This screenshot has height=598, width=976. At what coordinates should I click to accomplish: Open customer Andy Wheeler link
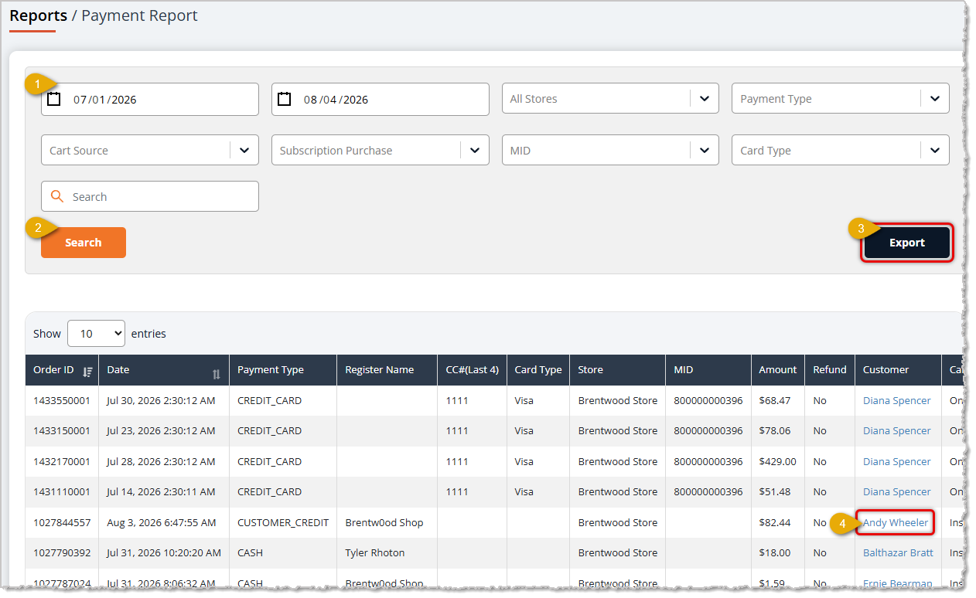click(896, 522)
